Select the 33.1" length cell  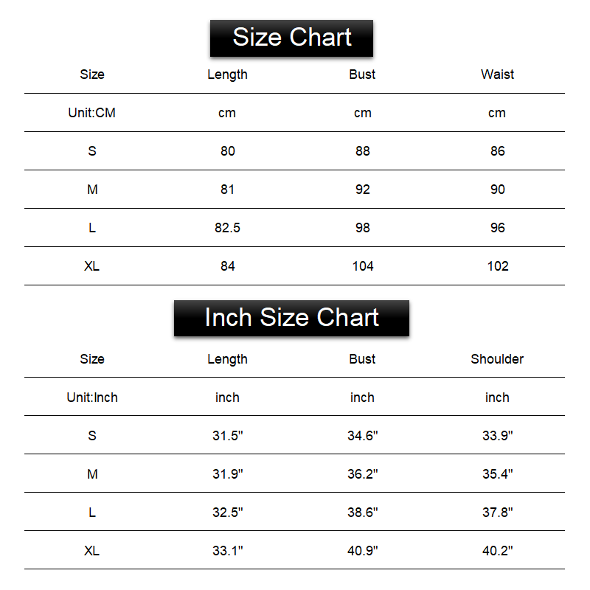[228, 551]
